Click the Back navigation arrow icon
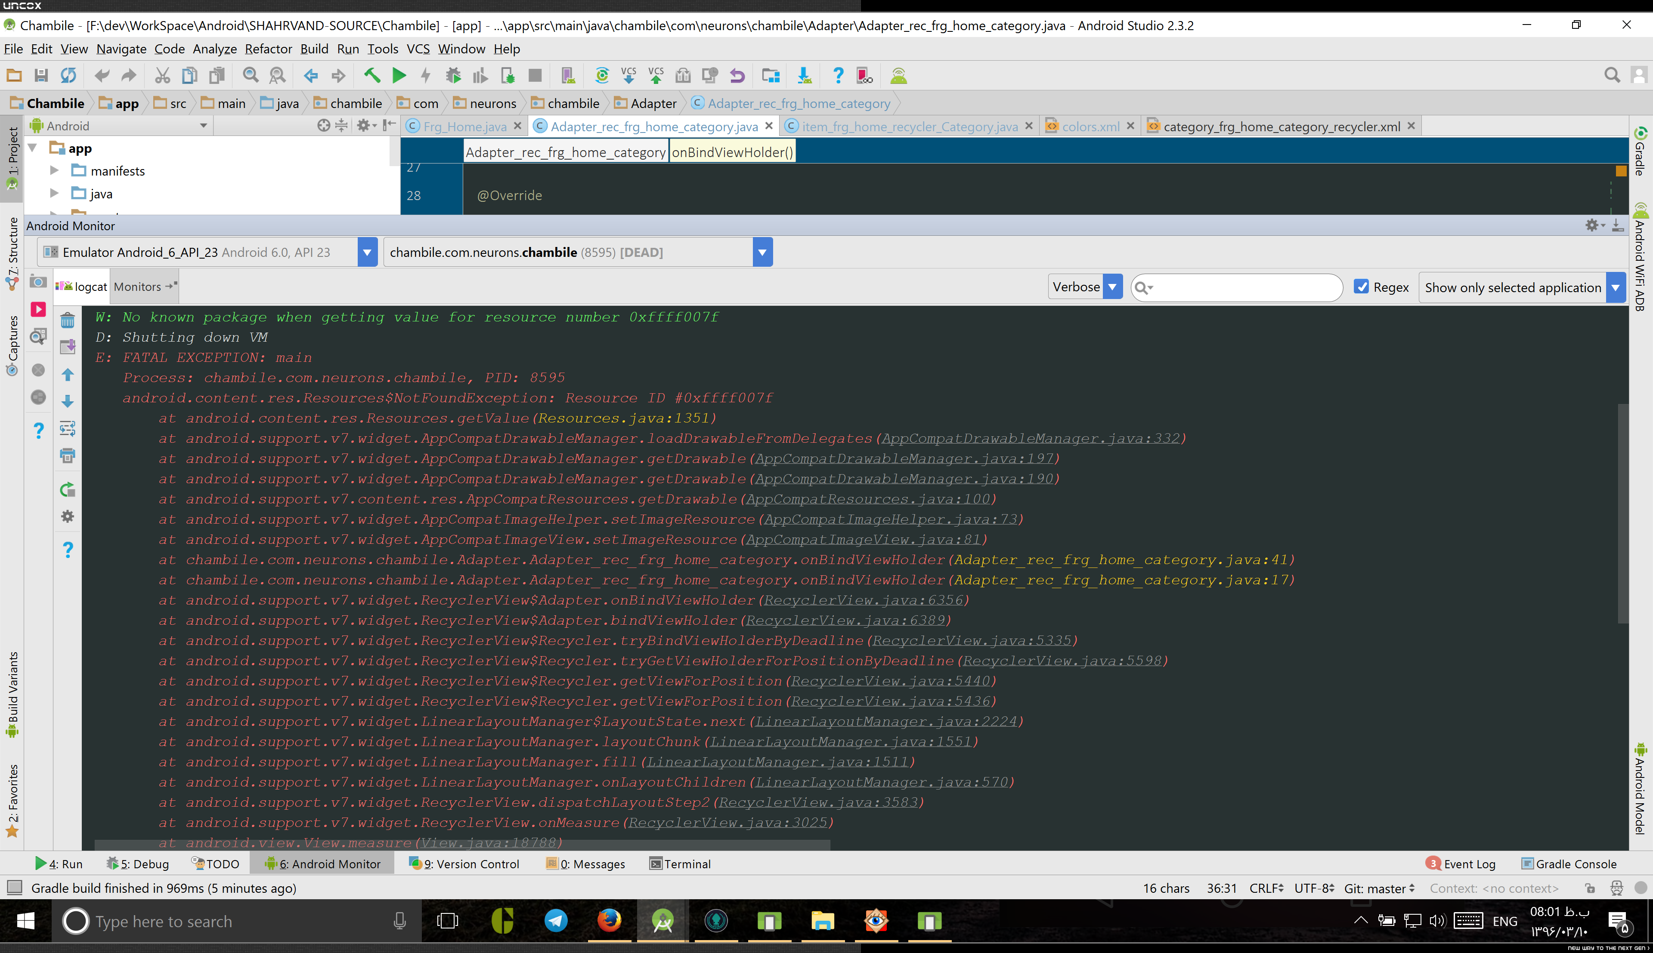The image size is (1653, 953). [311, 76]
